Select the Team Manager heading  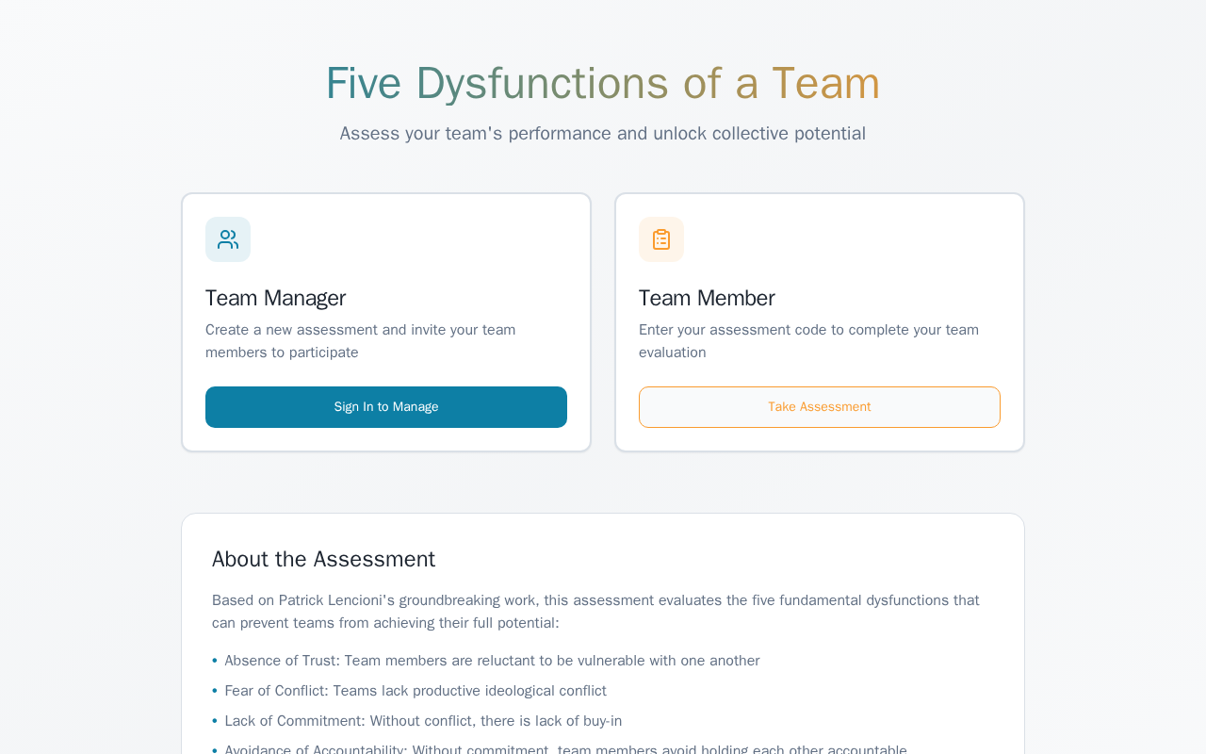[275, 298]
